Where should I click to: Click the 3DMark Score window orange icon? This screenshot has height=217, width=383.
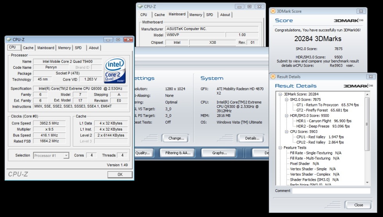click(x=273, y=11)
